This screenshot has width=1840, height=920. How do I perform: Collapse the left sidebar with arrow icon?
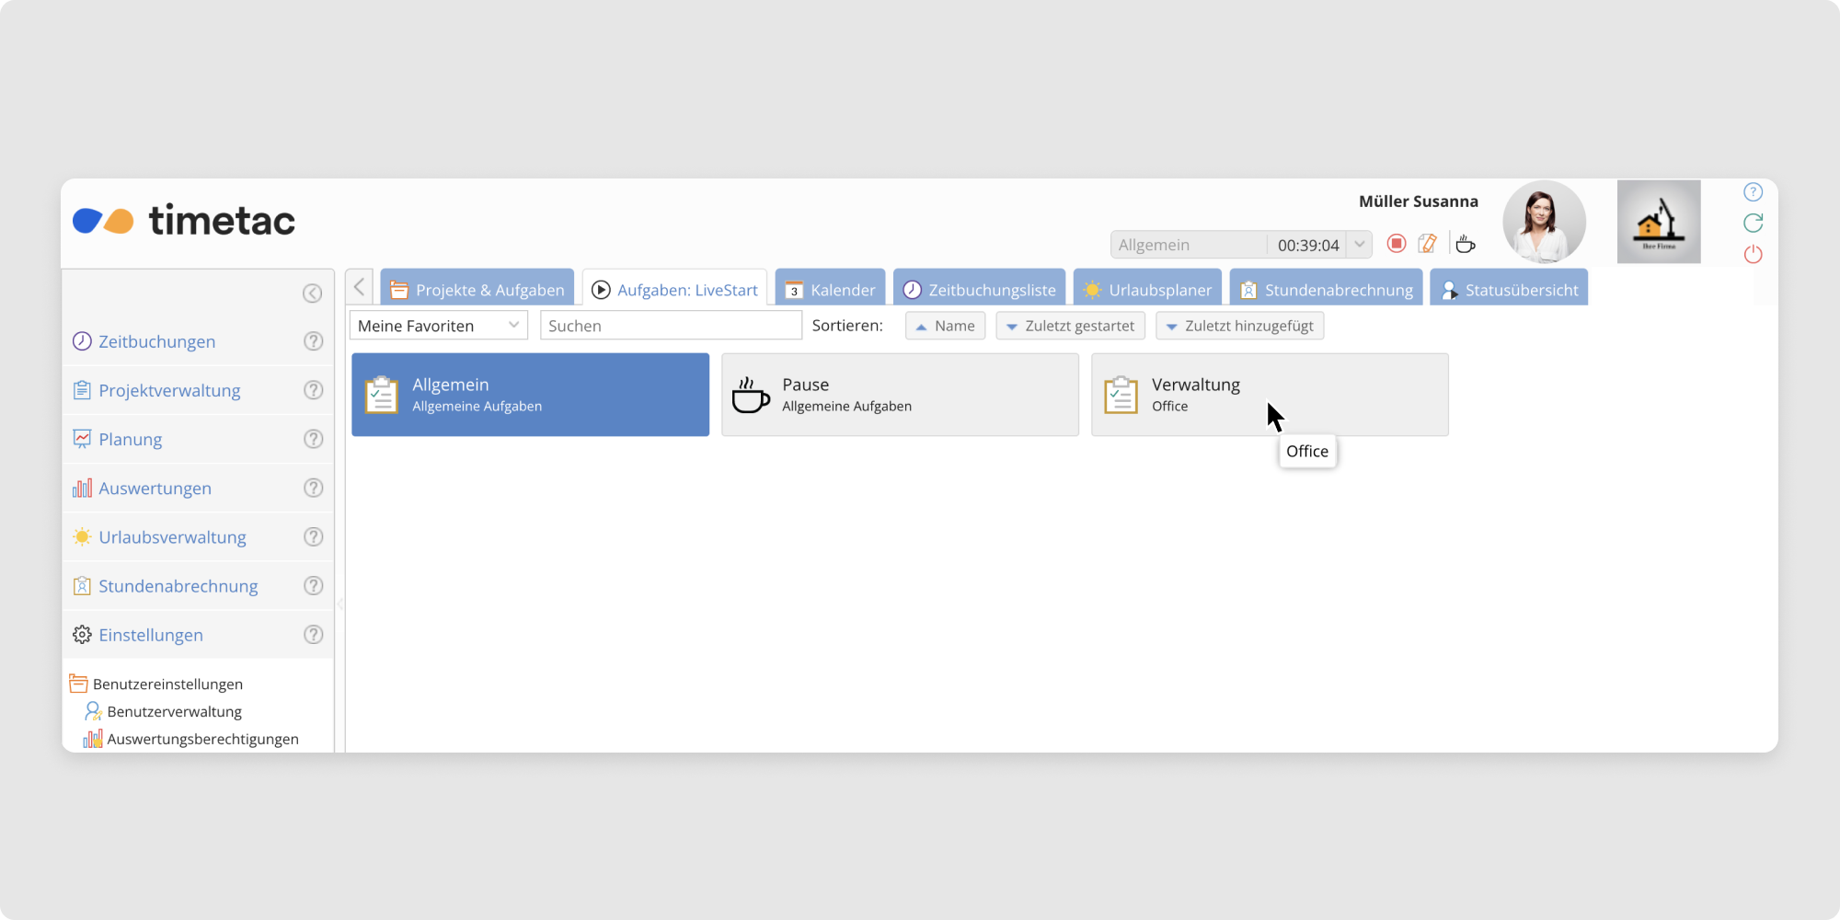pos(313,293)
